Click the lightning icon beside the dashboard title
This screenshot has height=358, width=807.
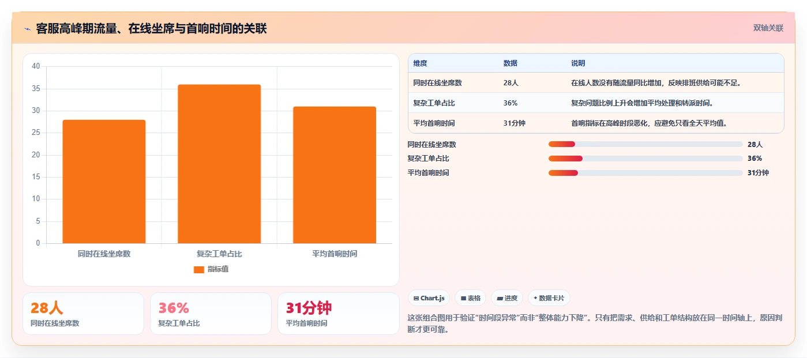(x=27, y=29)
